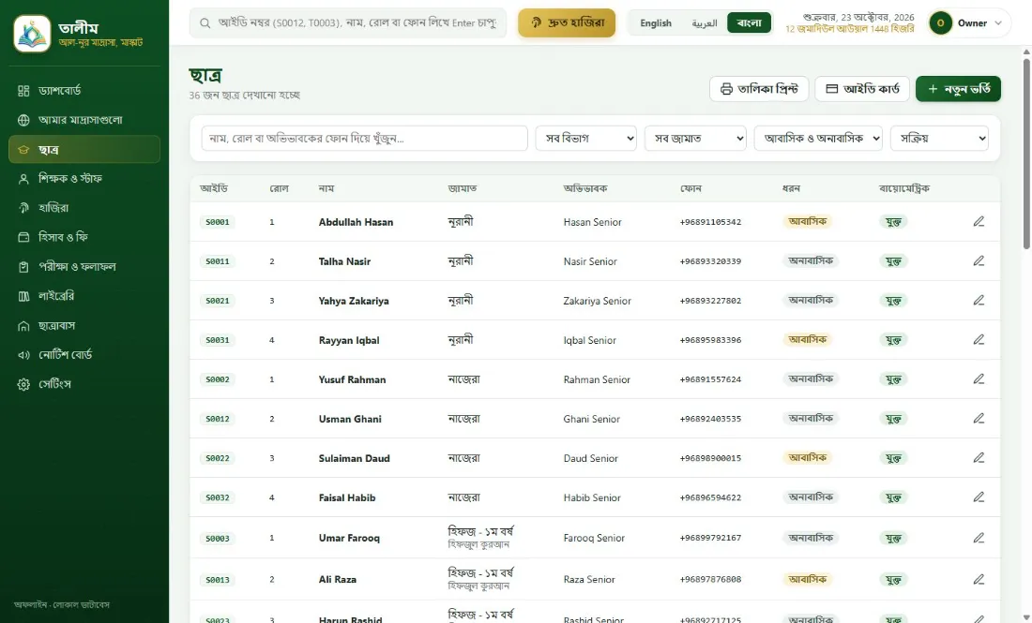Click the edit pencil for Umar Farooq
Screen dimensions: 1032x623
pos(979,538)
